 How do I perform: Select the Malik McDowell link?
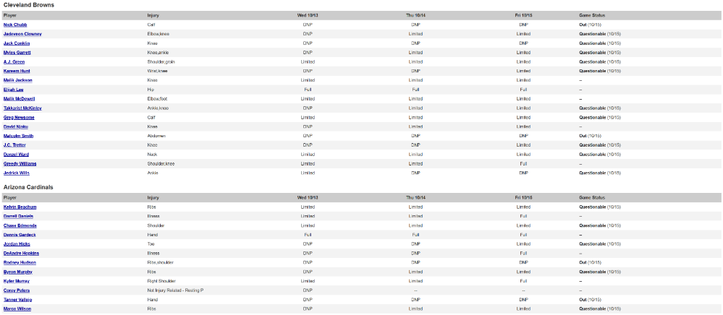[19, 98]
